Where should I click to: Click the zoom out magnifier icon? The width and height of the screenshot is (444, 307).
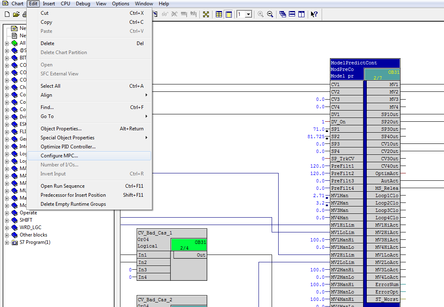click(x=270, y=14)
